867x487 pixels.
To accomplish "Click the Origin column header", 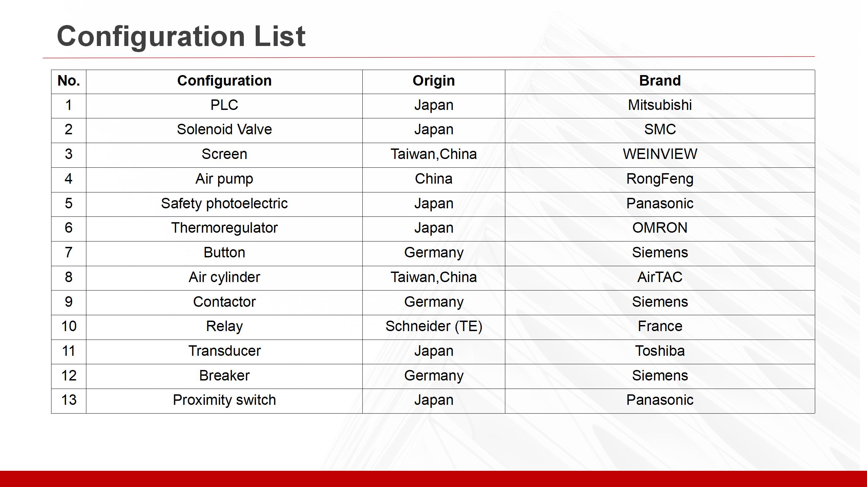I will 433,81.
